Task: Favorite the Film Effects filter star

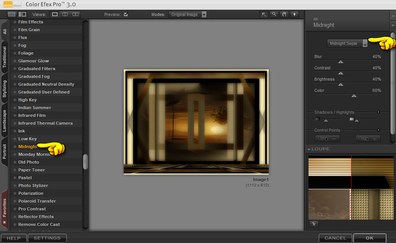Action: click(x=15, y=22)
